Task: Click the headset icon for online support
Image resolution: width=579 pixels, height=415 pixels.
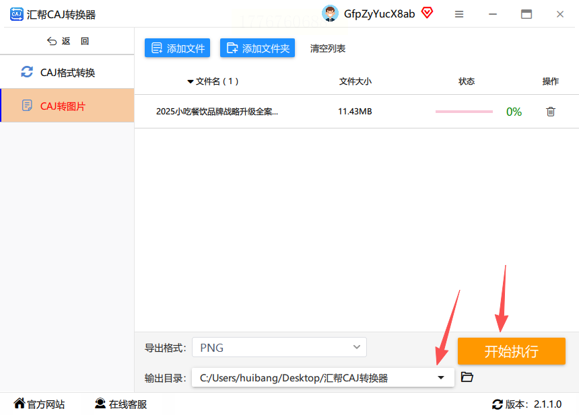Action: click(100, 404)
